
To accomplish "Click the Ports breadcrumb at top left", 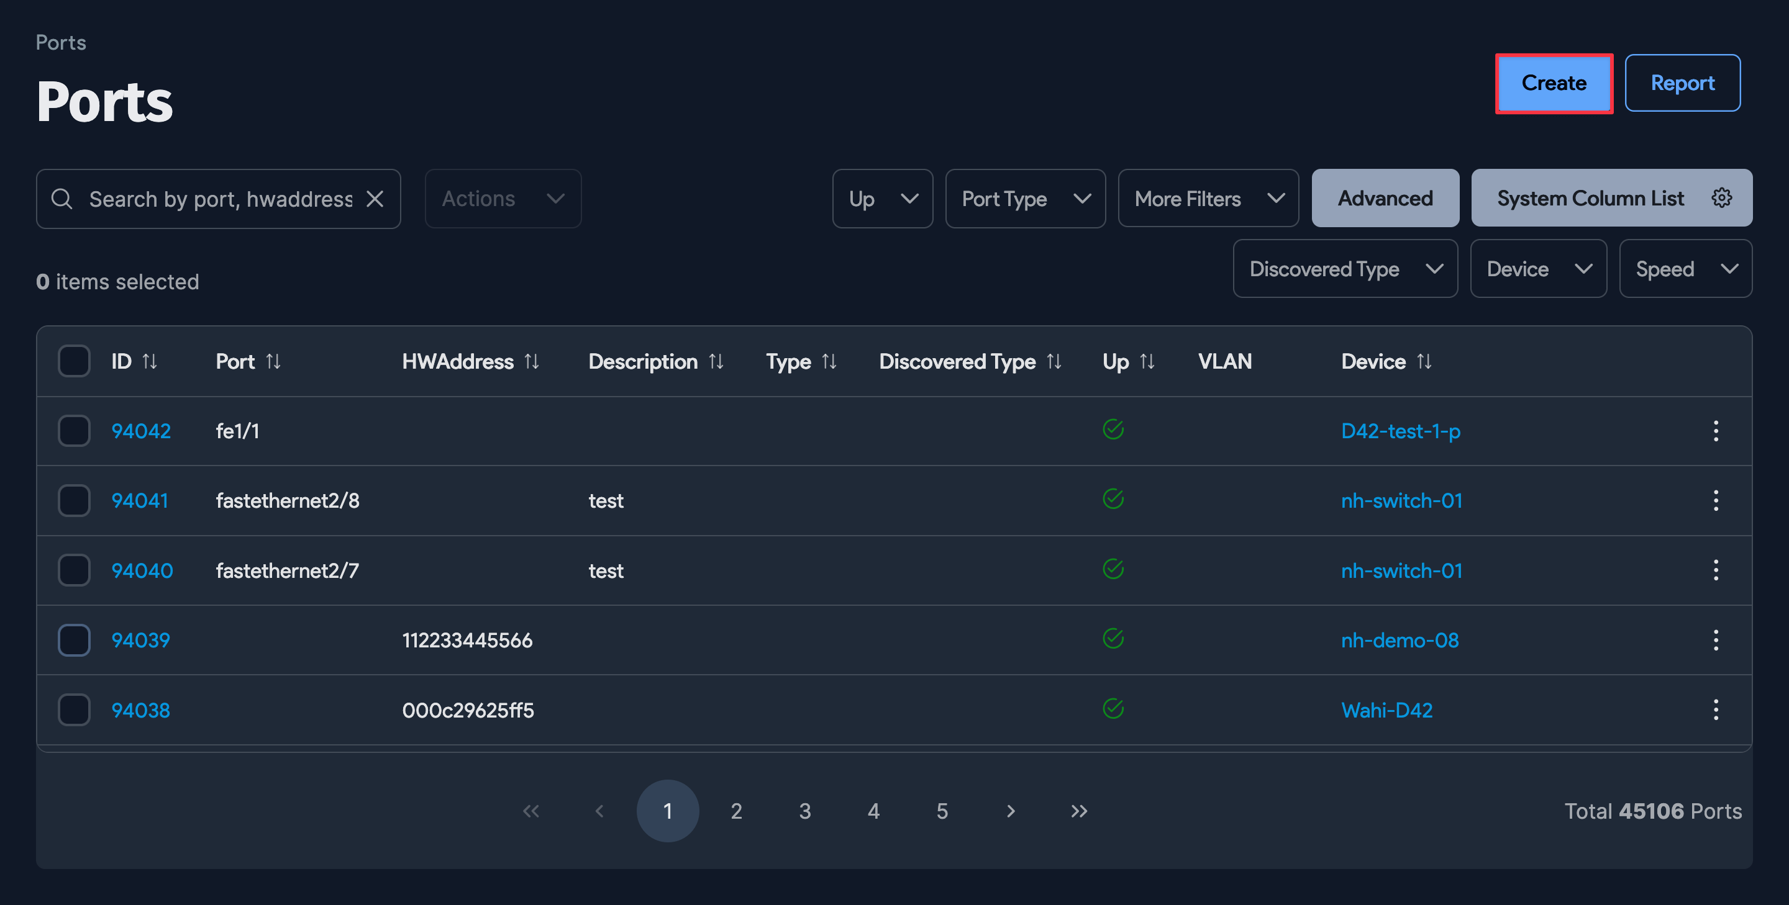I will click(61, 42).
